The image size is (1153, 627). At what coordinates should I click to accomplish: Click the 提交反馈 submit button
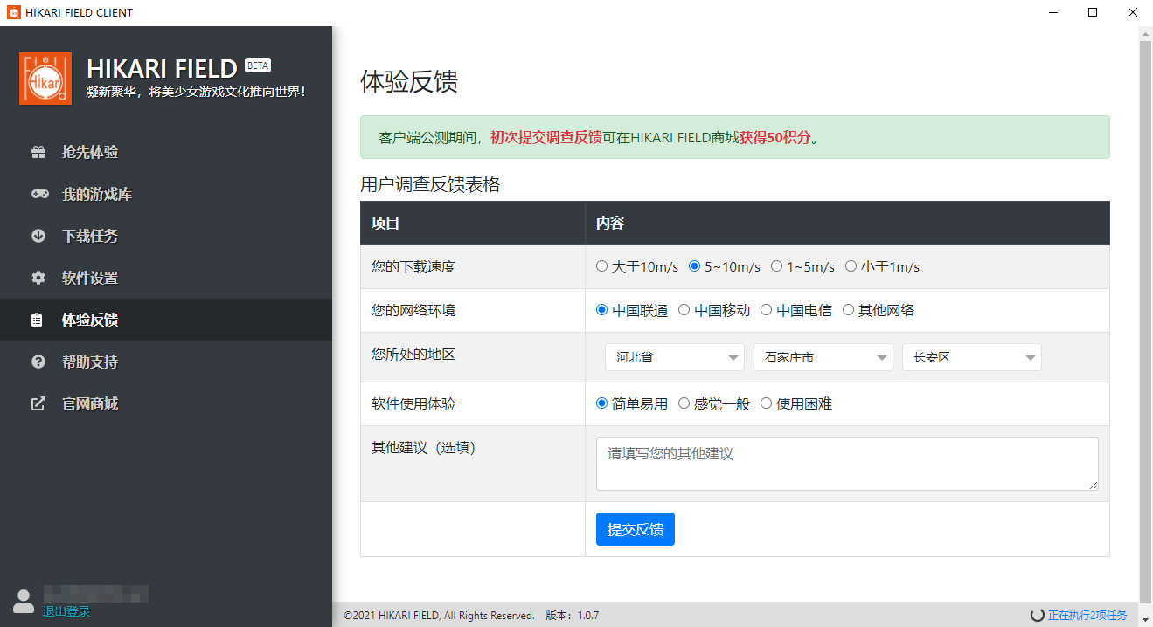pos(636,529)
